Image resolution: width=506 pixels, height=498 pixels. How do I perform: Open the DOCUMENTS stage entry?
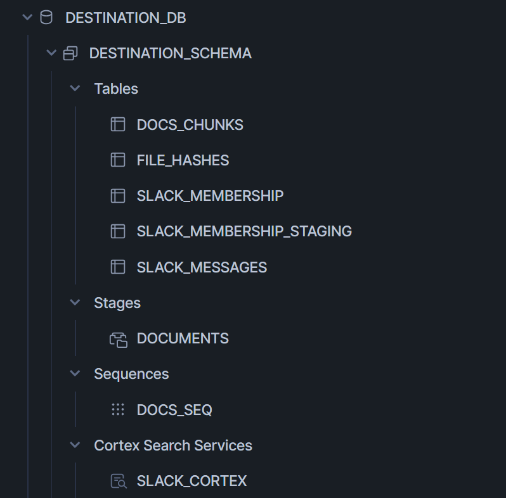pos(183,339)
